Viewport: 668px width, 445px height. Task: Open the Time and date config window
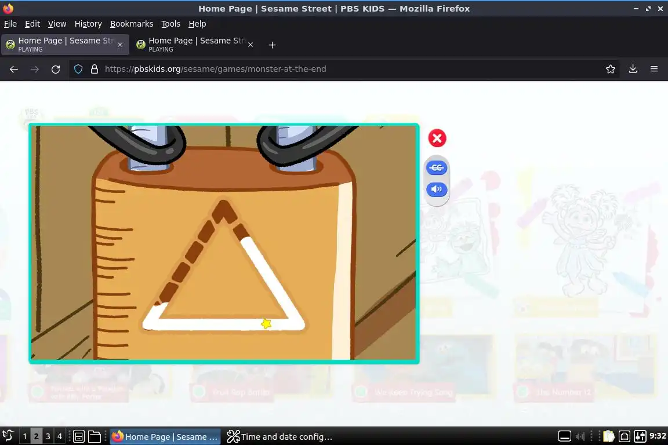pyautogui.click(x=279, y=436)
